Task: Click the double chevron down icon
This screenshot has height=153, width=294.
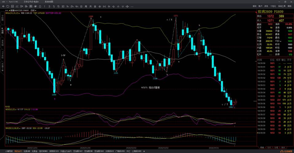Action: (x=123, y=6)
